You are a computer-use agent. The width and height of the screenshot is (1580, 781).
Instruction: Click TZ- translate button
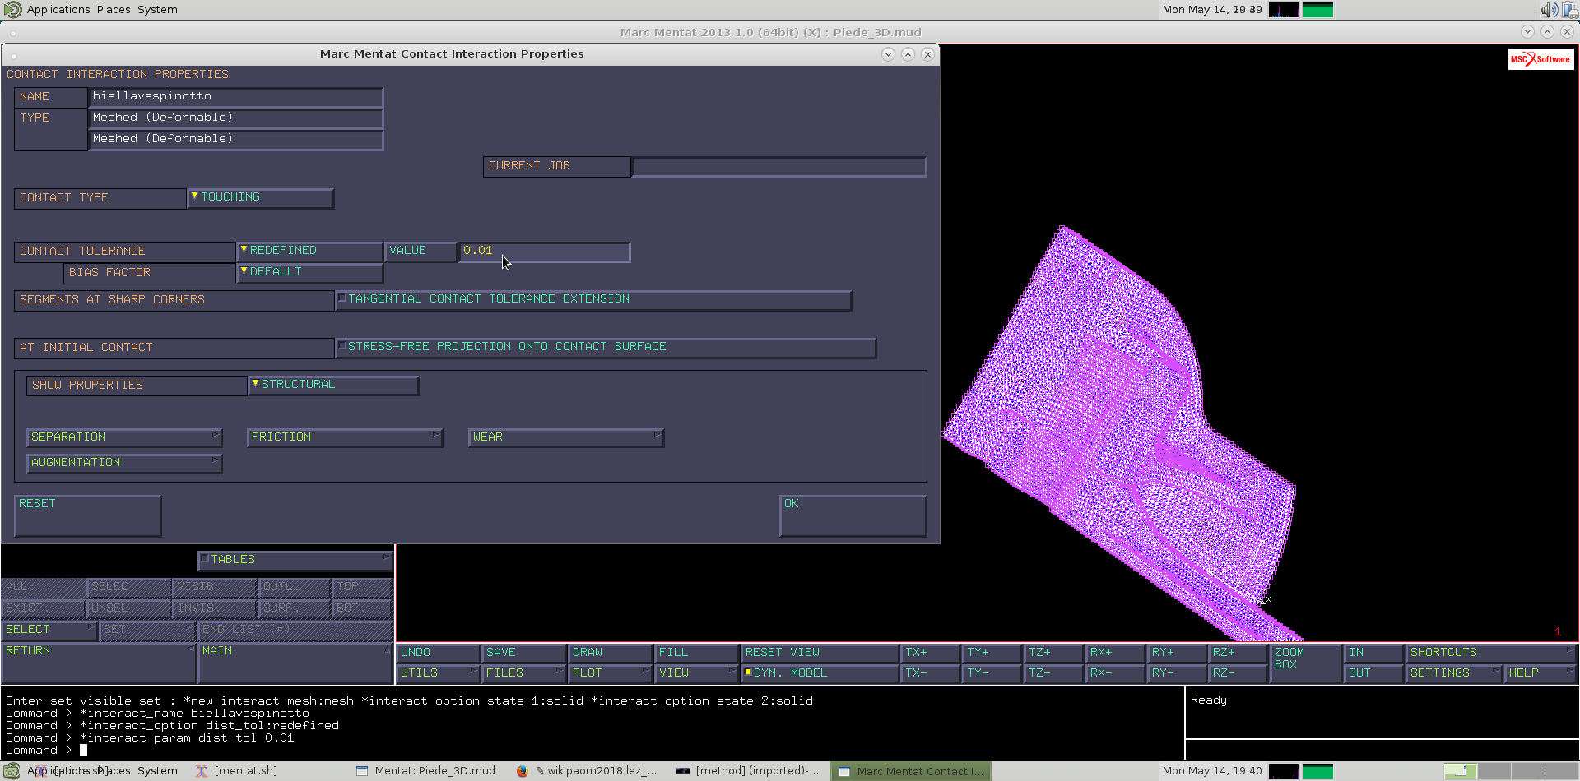point(1053,673)
